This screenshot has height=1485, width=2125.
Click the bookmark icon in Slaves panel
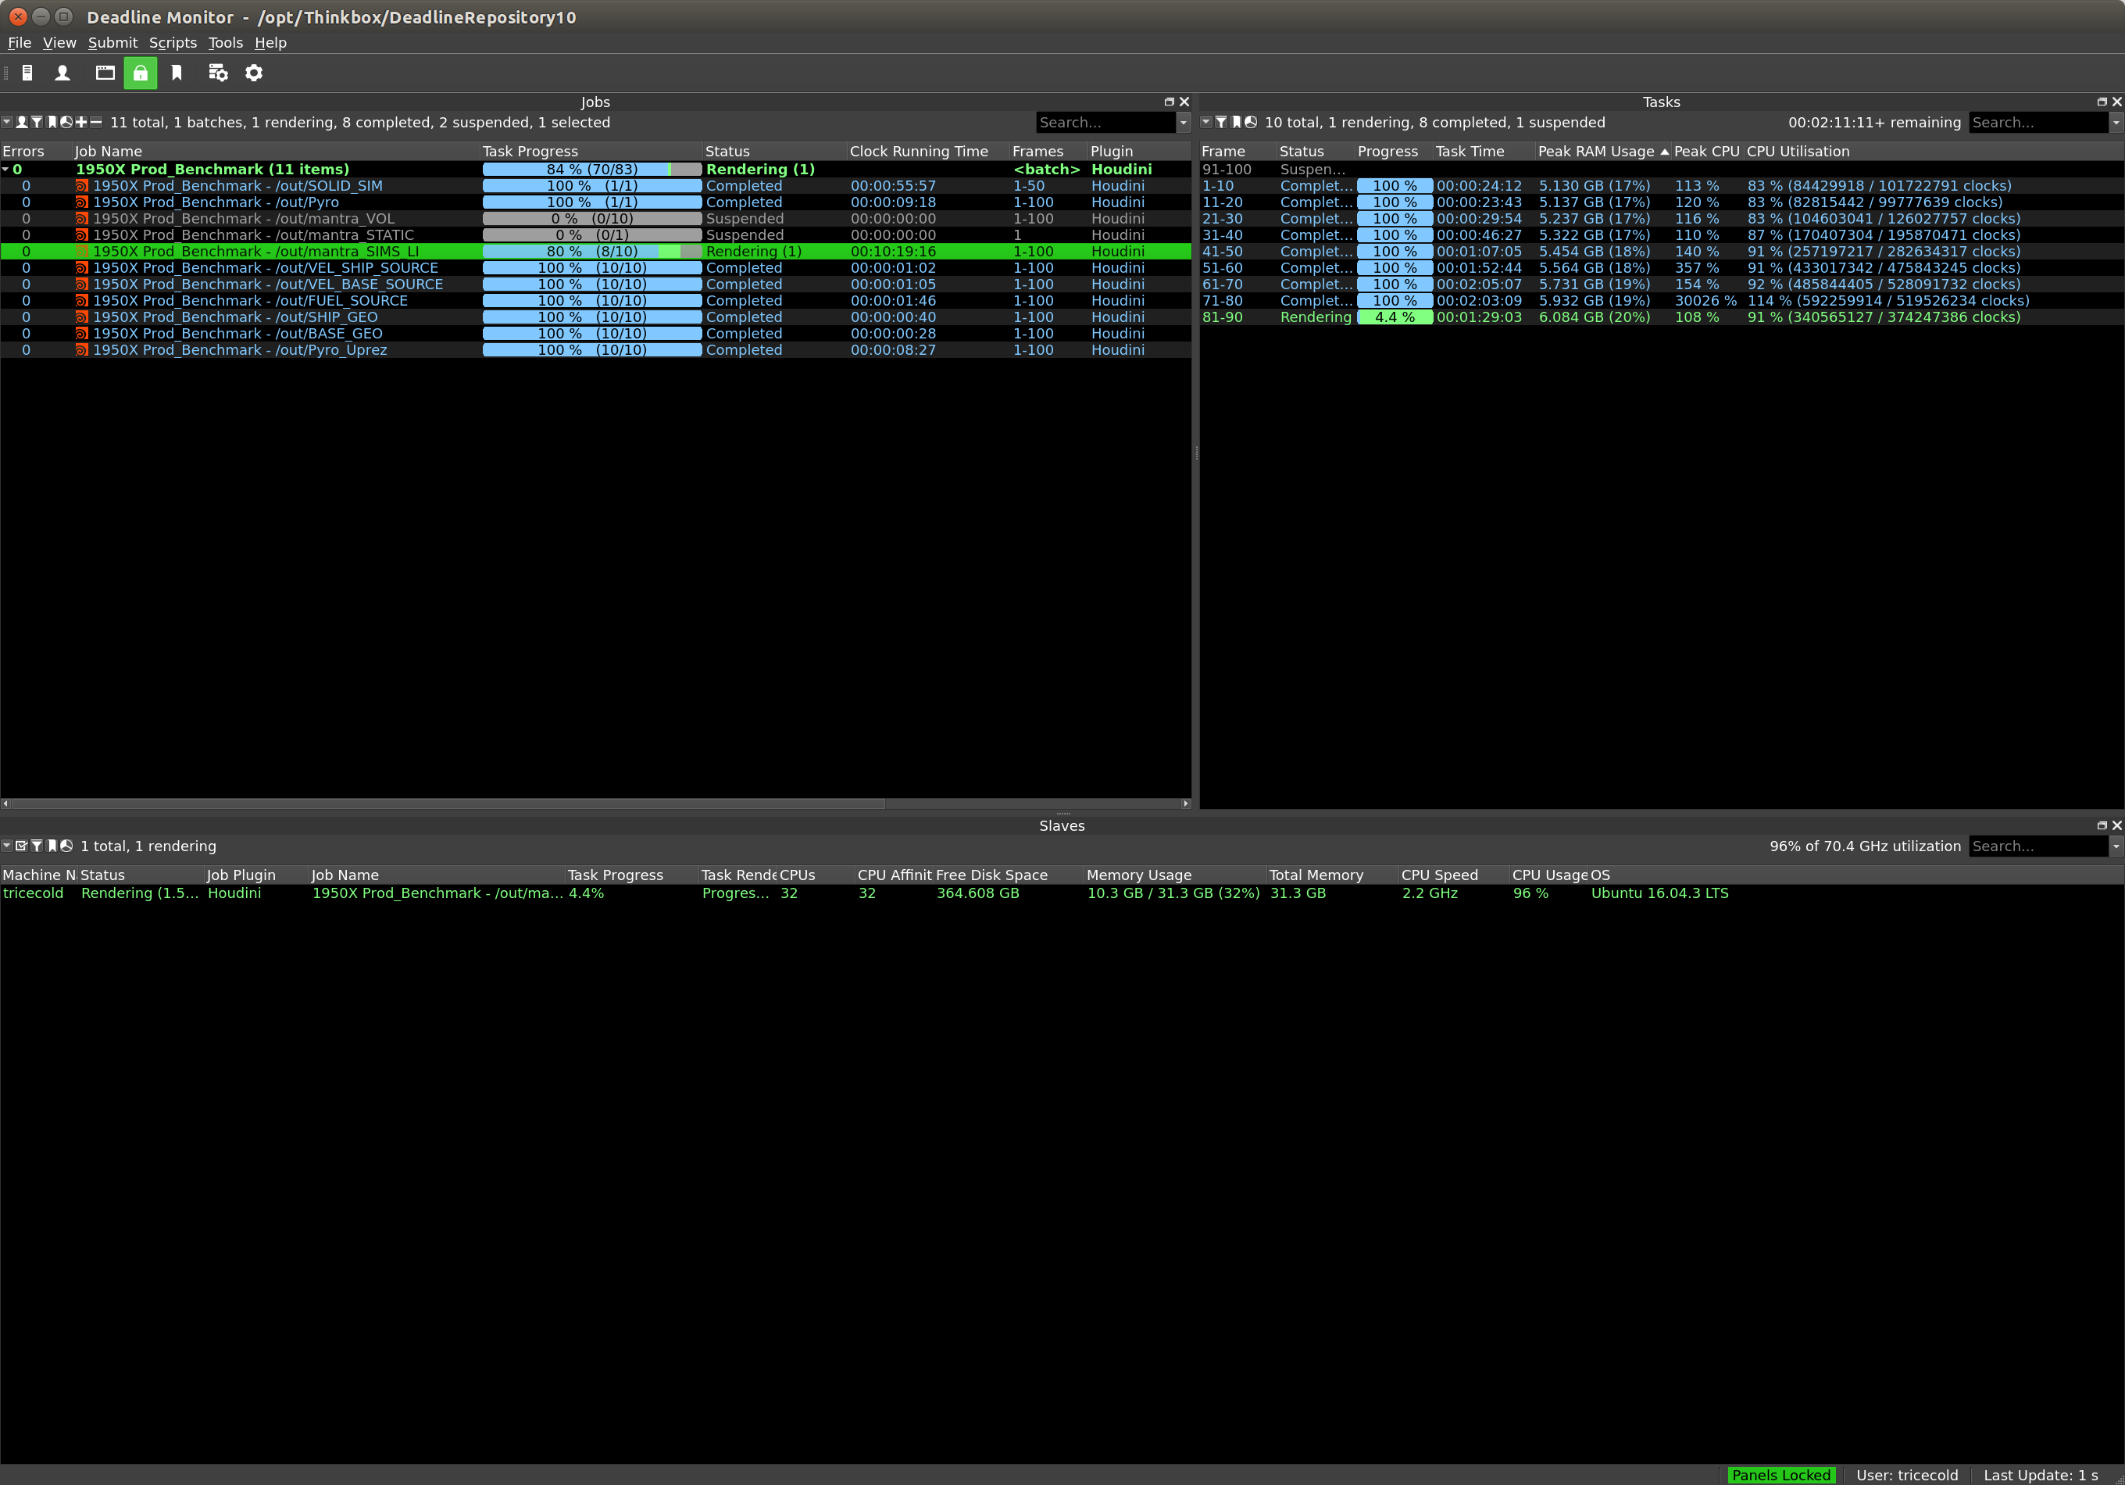(52, 846)
